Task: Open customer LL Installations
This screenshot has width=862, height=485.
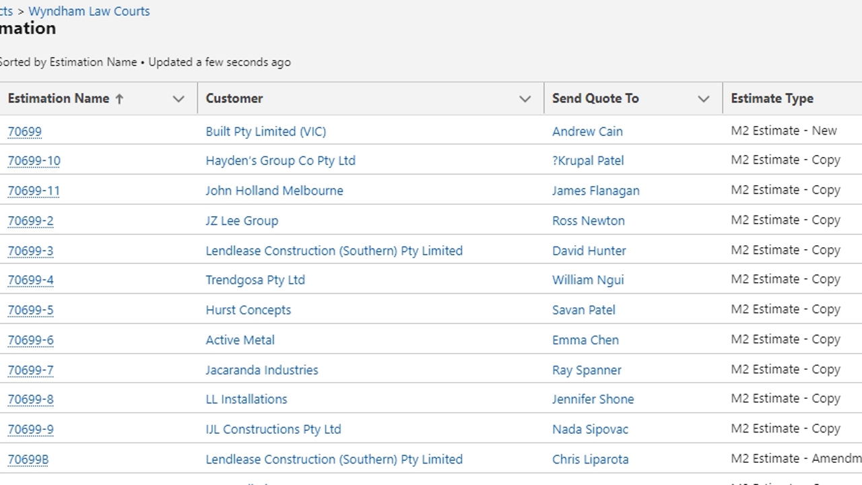Action: (246, 399)
